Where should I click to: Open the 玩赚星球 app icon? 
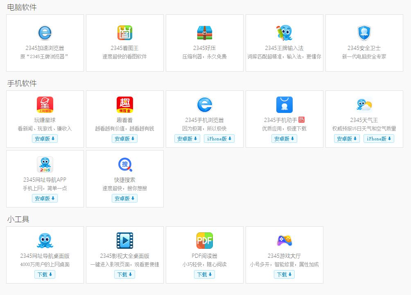tap(45, 105)
